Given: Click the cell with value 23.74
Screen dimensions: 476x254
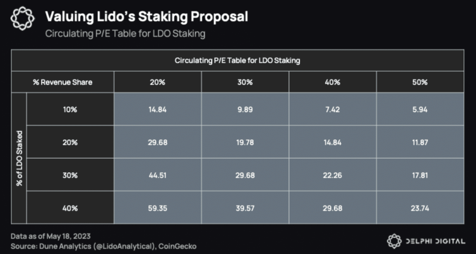Looking at the screenshot, I should tap(420, 208).
